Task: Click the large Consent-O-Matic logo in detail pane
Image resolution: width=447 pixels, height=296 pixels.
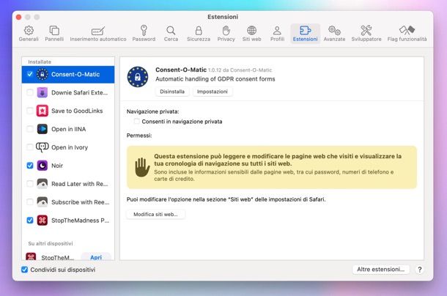Action: point(138,77)
